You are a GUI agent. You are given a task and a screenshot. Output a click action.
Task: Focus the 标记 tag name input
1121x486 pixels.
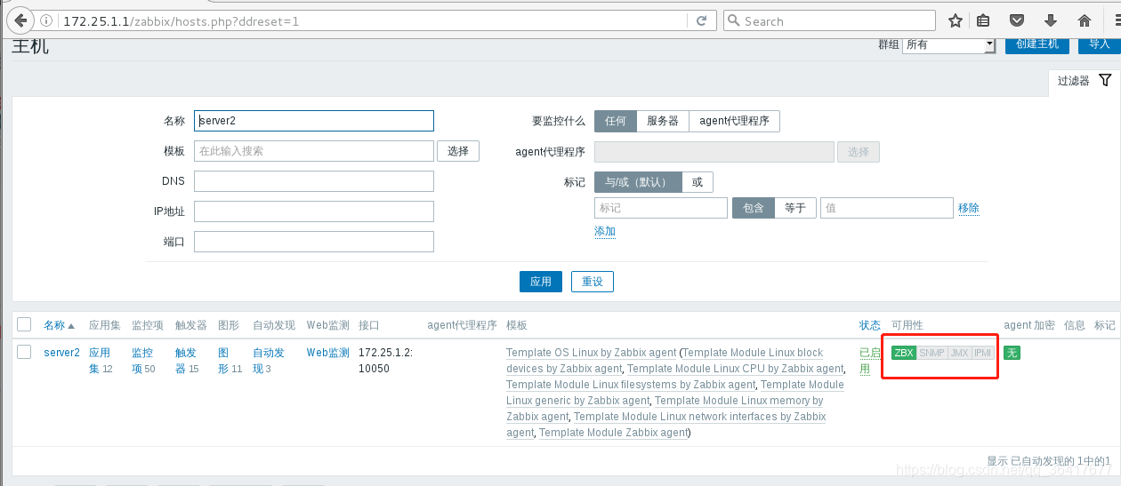pyautogui.click(x=661, y=208)
